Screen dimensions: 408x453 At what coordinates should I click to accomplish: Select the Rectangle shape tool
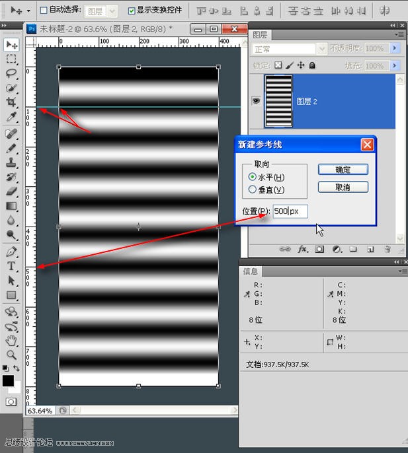click(x=12, y=295)
